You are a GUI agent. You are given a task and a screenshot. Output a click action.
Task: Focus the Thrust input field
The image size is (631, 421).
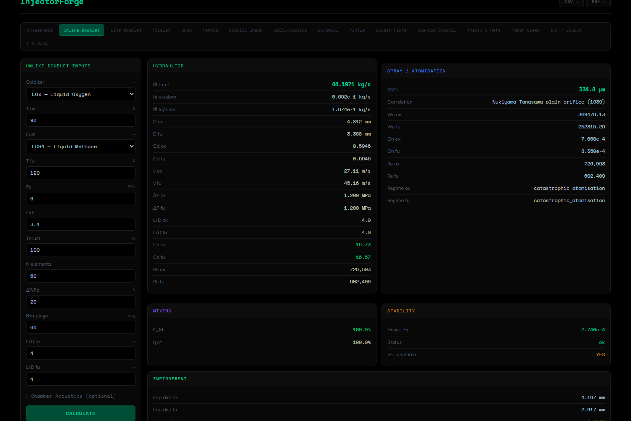[x=81, y=250]
